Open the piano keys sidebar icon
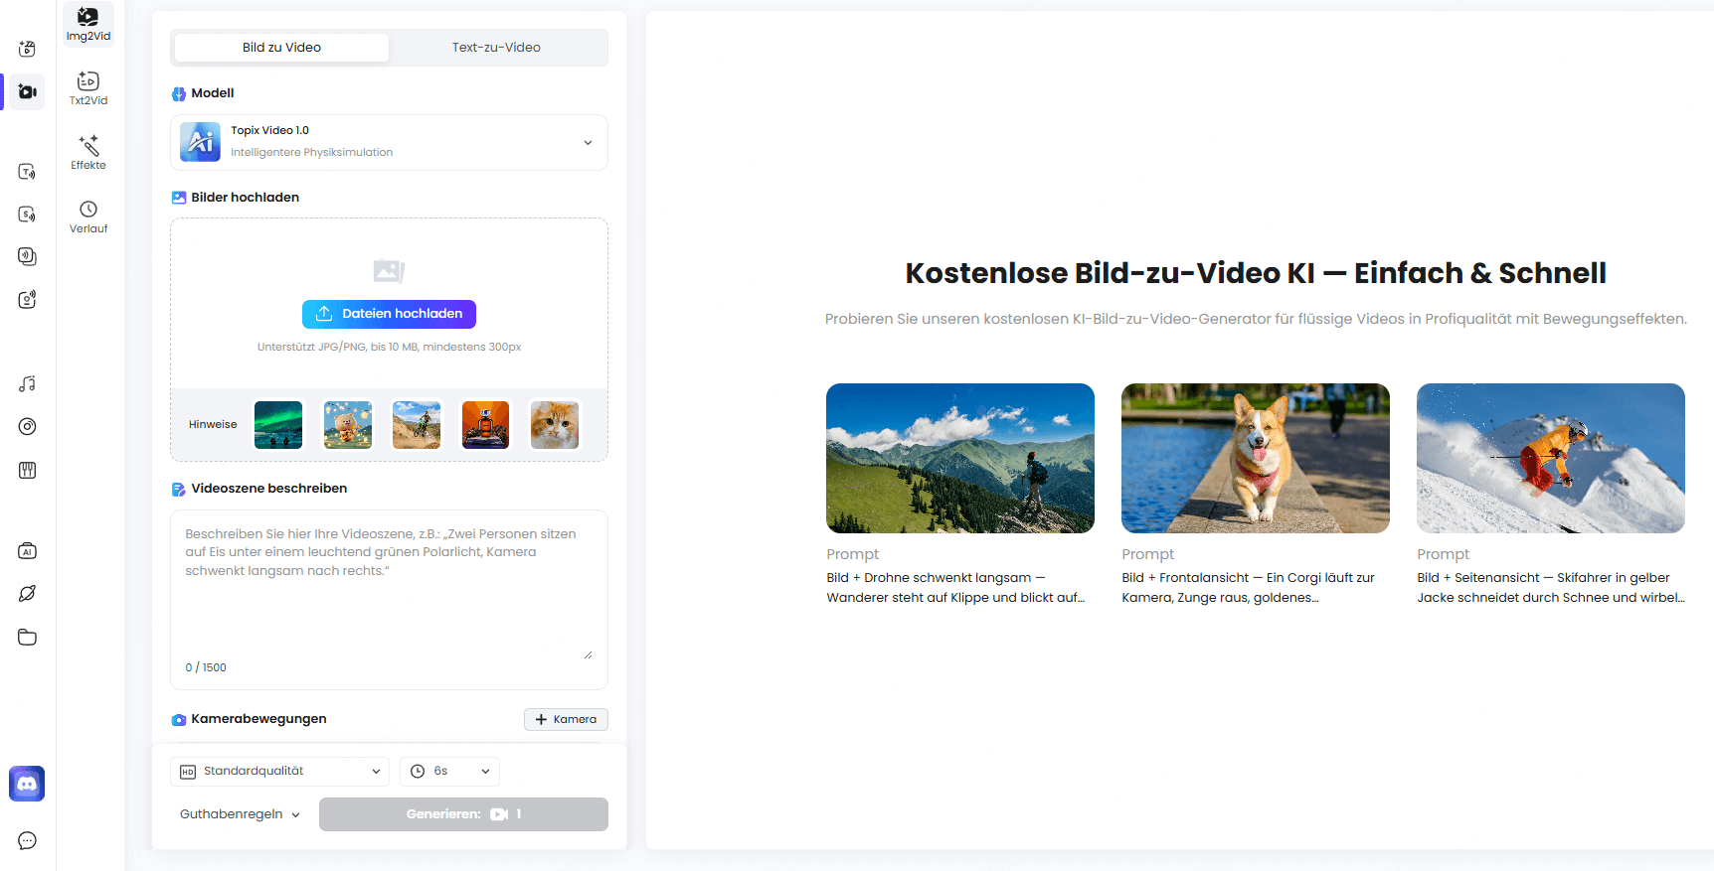This screenshot has height=871, width=1714. [28, 470]
